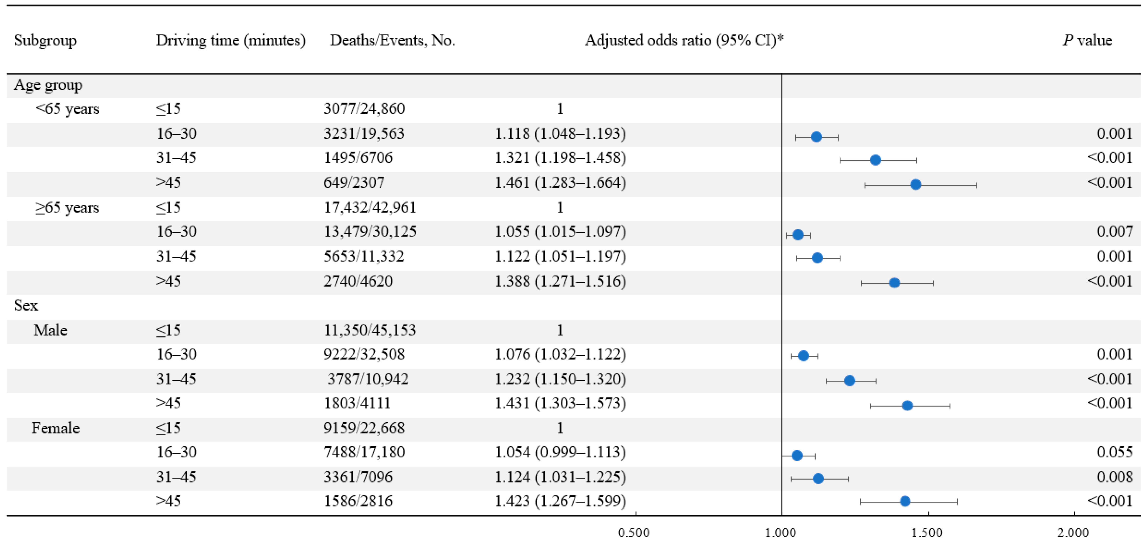The width and height of the screenshot is (1147, 541).
Task: Click the 0.055 P value
Action: tap(1115, 452)
